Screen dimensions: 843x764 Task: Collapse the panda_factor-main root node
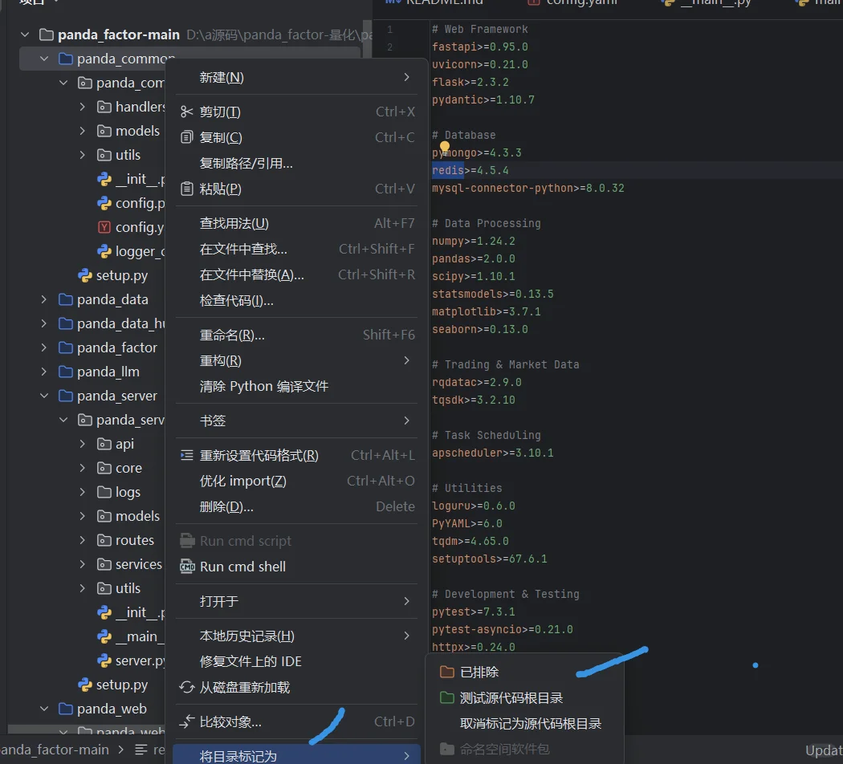coord(25,35)
